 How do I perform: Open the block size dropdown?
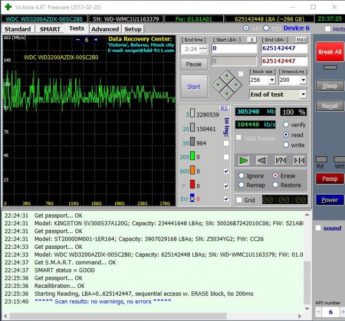[272, 80]
